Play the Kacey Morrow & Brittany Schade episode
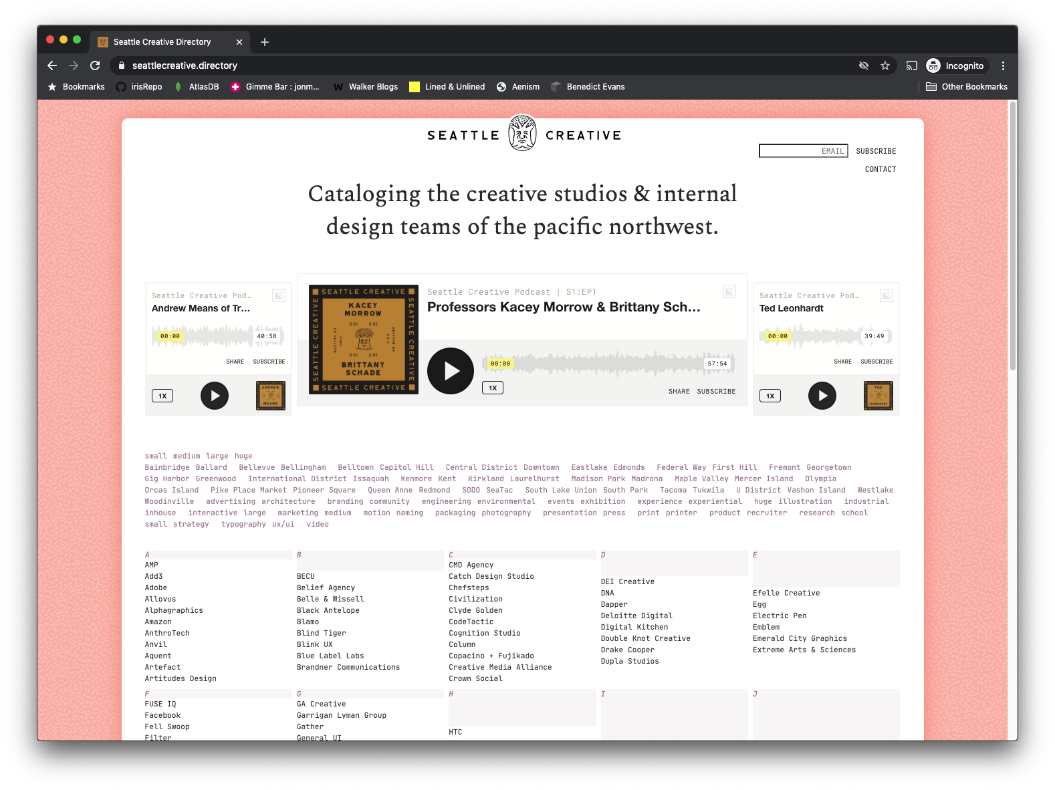The width and height of the screenshot is (1055, 790). [x=451, y=371]
